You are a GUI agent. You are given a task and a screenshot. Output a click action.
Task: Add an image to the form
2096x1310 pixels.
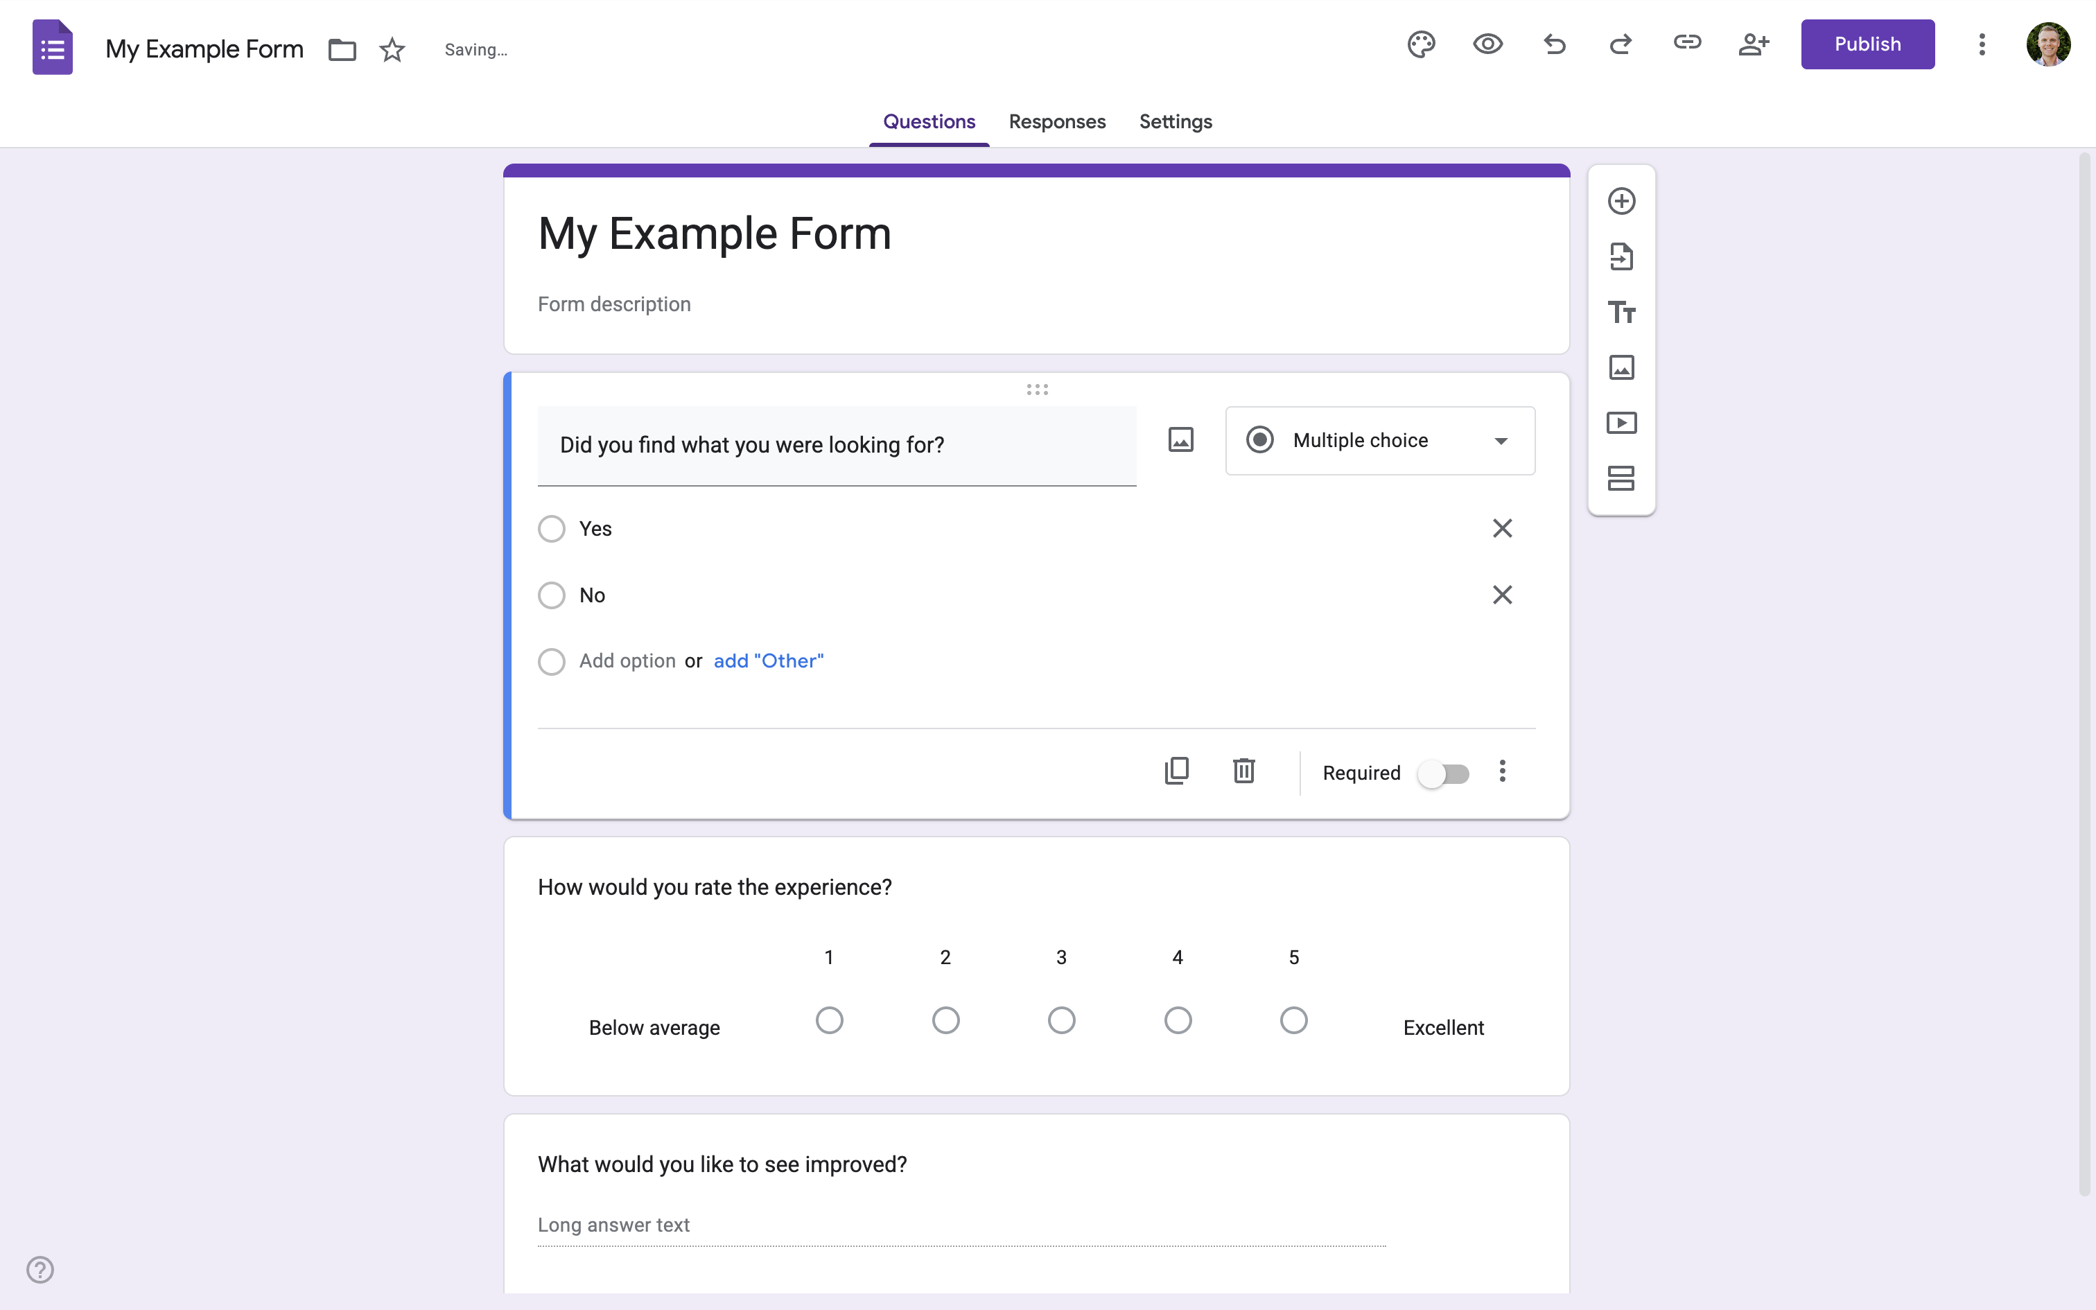pos(1621,367)
